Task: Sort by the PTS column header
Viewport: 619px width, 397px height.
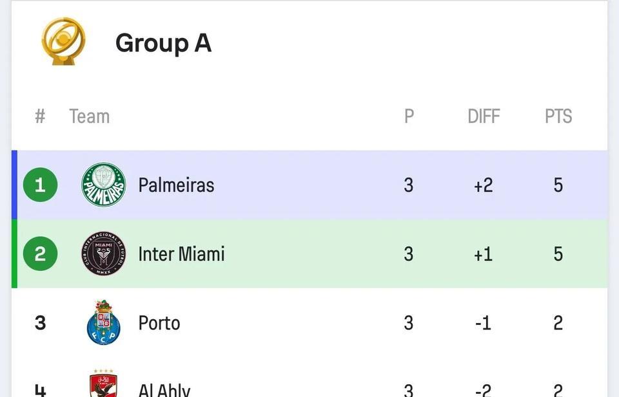Action: click(x=558, y=116)
